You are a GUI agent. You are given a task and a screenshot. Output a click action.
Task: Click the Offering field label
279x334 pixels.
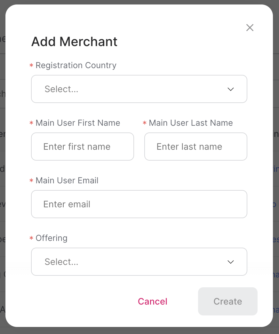coord(52,238)
